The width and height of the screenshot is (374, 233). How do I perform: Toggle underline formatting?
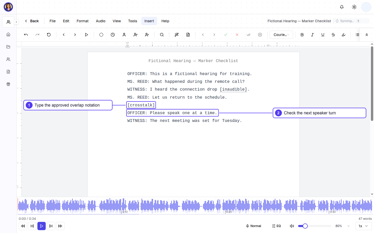pyautogui.click(x=323, y=35)
